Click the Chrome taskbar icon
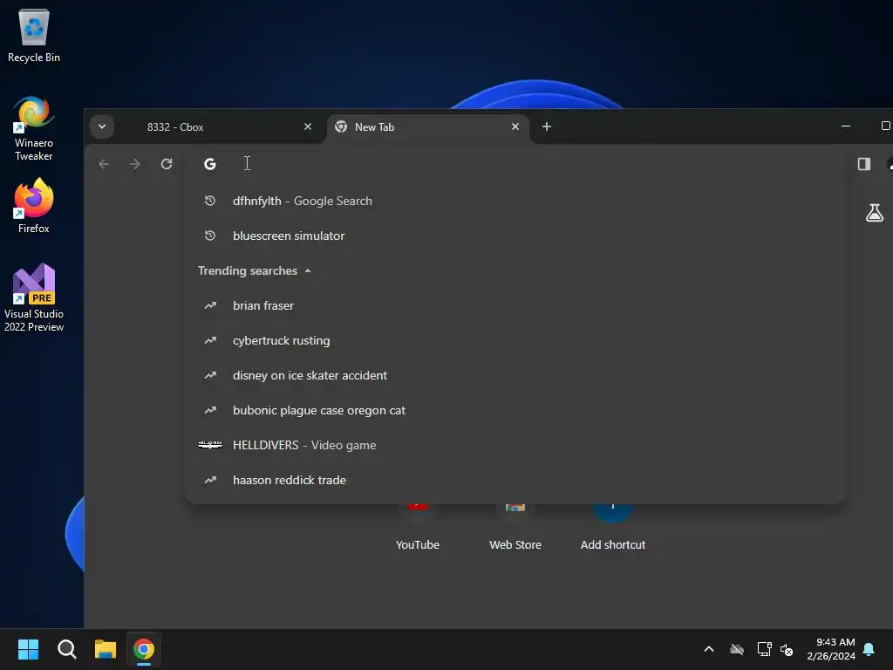Screen dimensions: 893x670 144,649
